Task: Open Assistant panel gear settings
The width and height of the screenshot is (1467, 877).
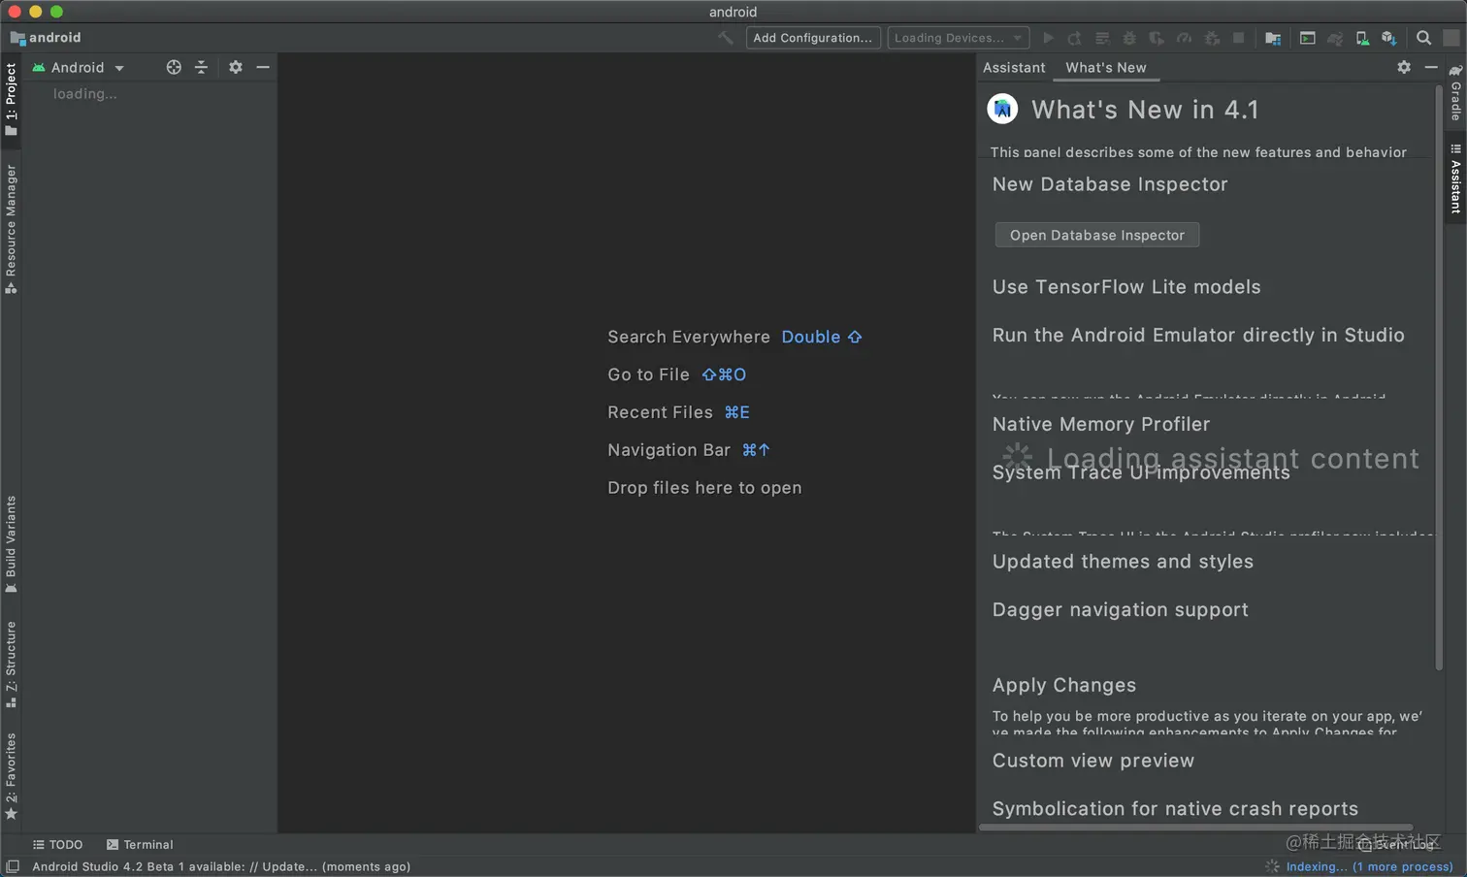Action: 1404,67
